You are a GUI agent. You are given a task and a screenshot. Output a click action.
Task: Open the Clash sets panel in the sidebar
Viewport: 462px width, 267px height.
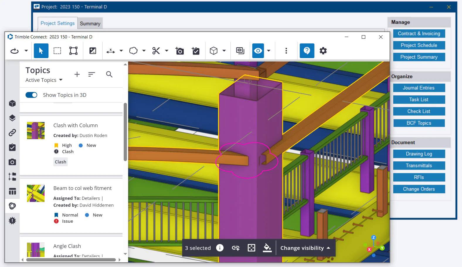click(x=12, y=221)
